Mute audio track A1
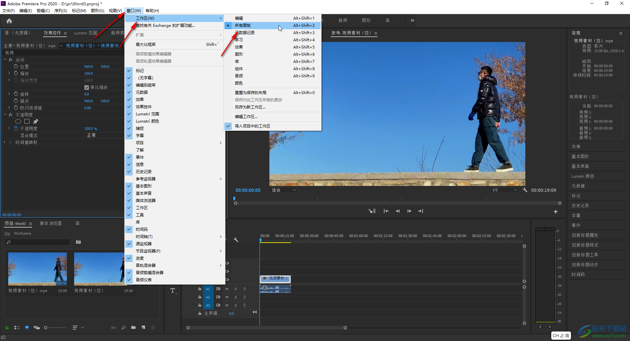Screen dimensions: 630x341 (227, 289)
